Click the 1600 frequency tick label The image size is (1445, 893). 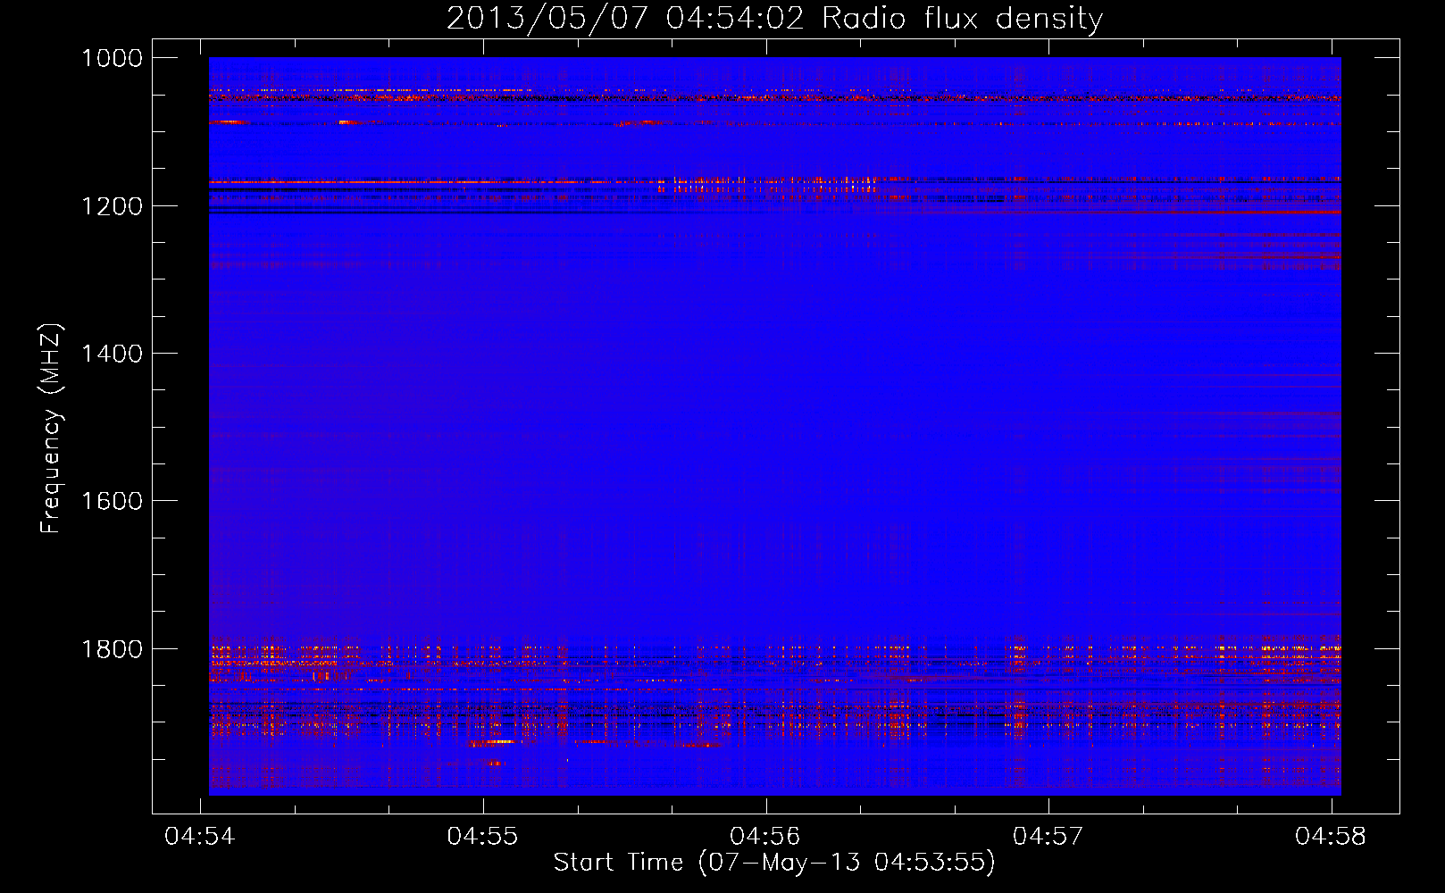tap(112, 501)
